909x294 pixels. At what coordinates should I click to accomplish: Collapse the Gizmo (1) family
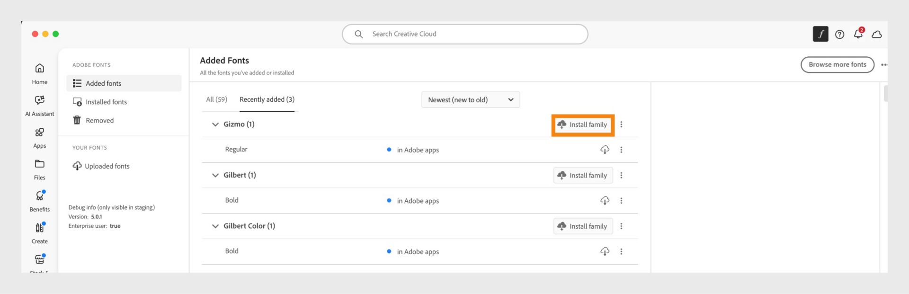click(x=215, y=125)
